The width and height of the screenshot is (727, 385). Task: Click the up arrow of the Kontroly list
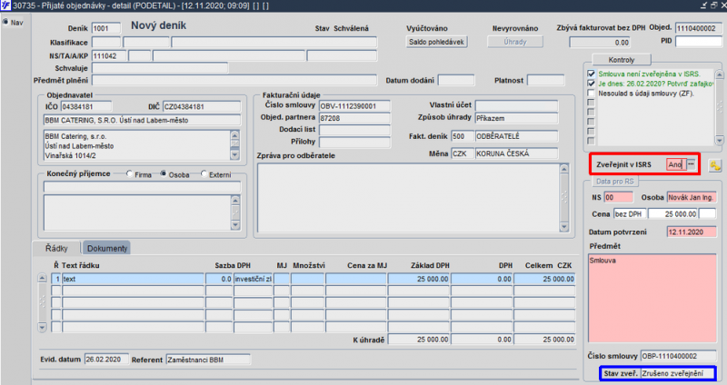[719, 74]
